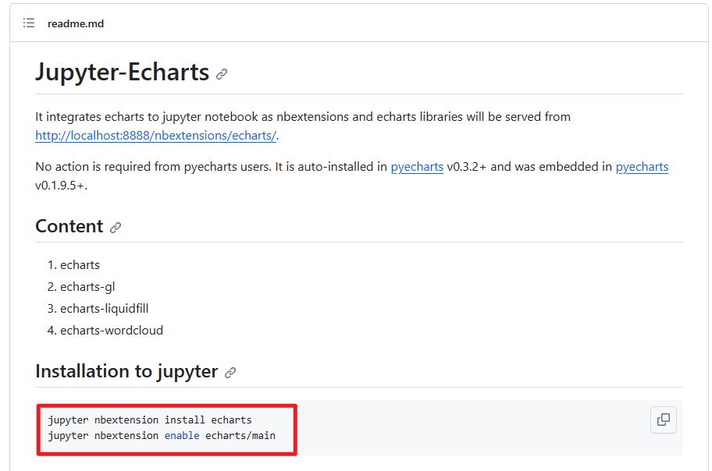Open the readme outline list icon

pyautogui.click(x=29, y=23)
